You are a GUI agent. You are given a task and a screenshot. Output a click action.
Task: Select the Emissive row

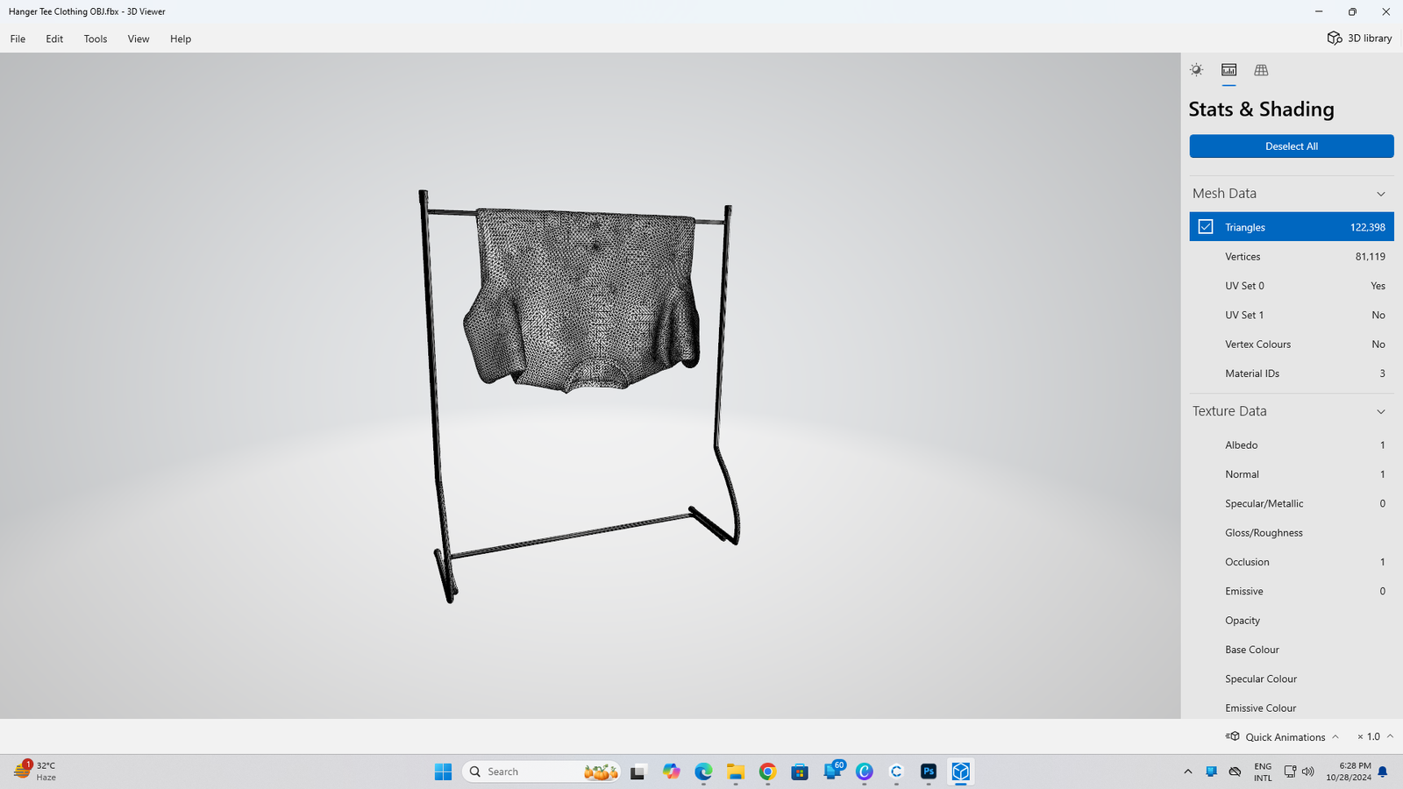(x=1292, y=591)
